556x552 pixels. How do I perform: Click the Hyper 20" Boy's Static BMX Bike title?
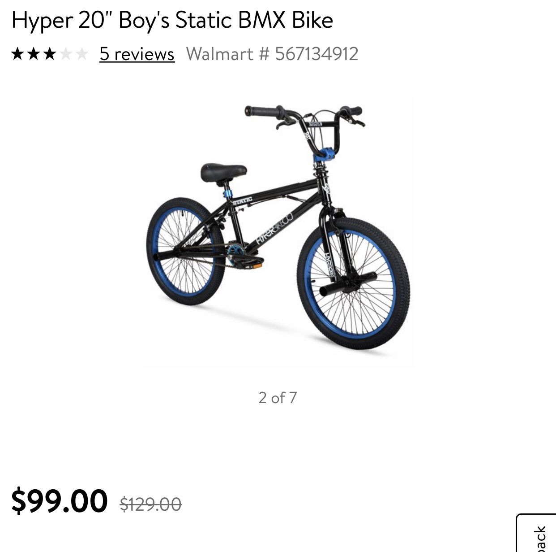tap(172, 20)
